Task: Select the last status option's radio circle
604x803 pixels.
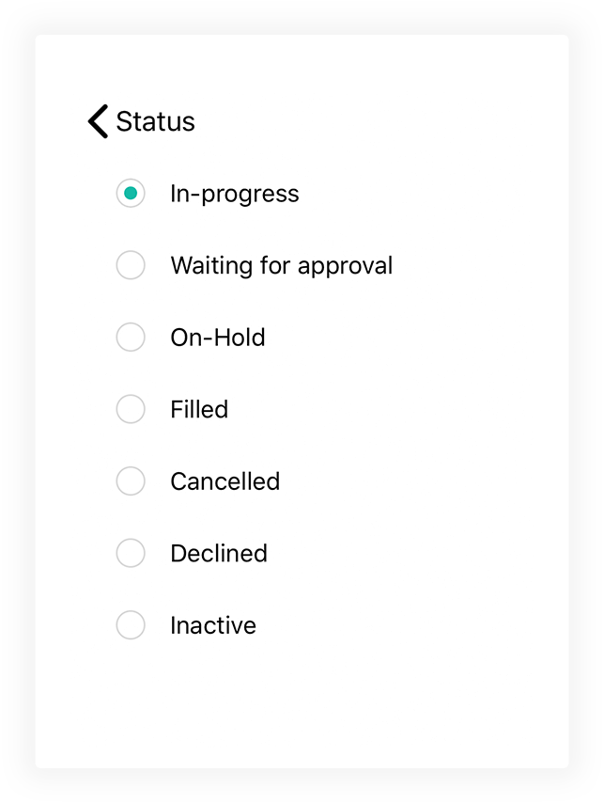Action: pyautogui.click(x=131, y=625)
